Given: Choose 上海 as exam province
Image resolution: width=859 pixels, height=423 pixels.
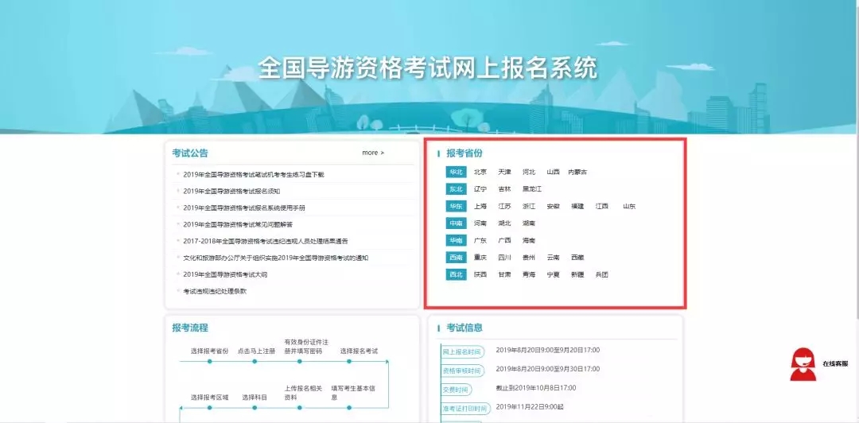Looking at the screenshot, I should click(x=480, y=207).
